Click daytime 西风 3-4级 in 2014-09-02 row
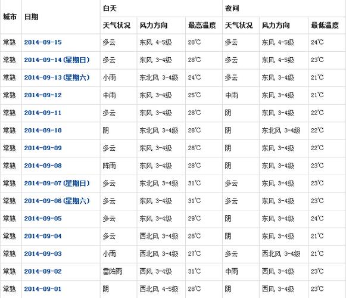Viewport: 346px width, 298px height. pyautogui.click(x=155, y=272)
